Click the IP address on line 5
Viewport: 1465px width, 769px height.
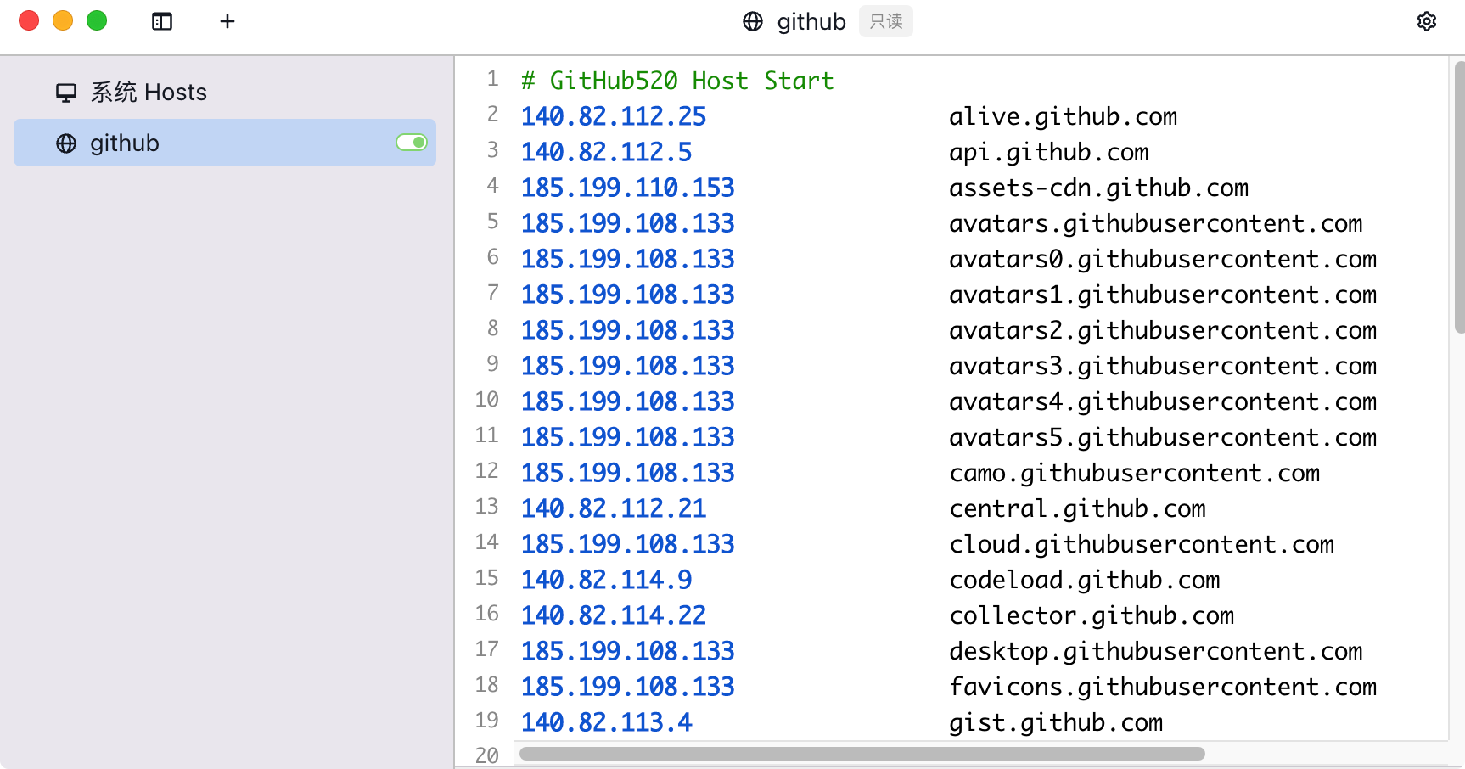627,223
